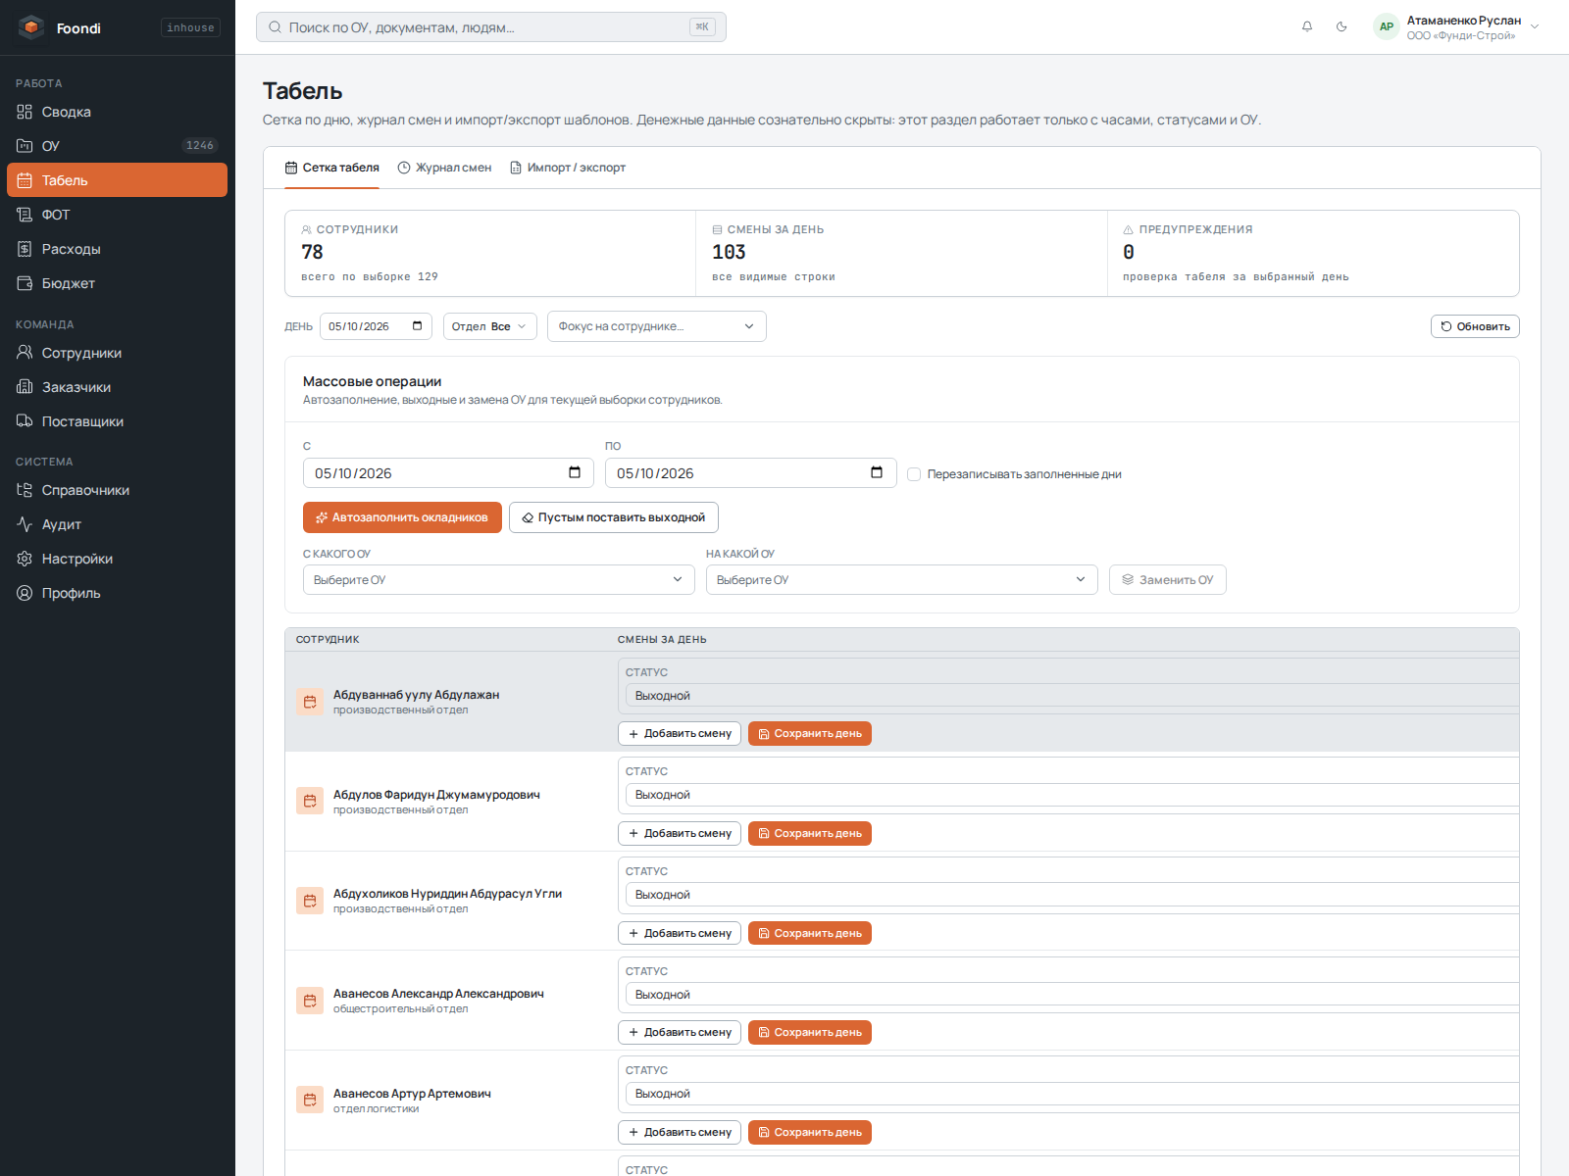The image size is (1569, 1176).
Task: Open calendar icon for Абдулов Фаридун row
Action: coord(310,801)
